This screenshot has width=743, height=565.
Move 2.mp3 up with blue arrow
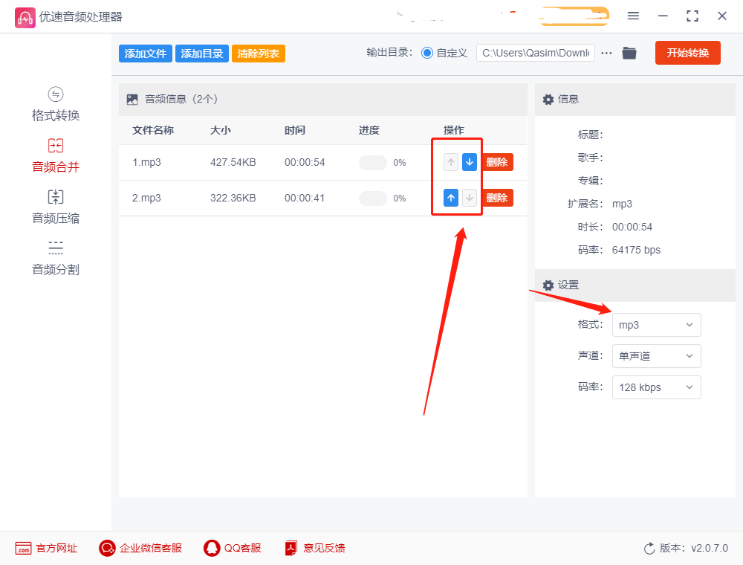tap(451, 198)
